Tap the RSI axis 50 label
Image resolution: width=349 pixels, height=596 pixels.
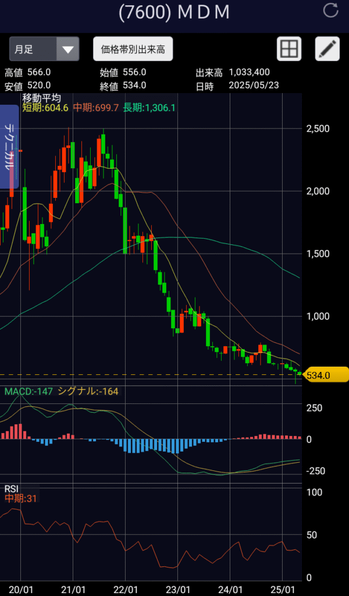point(312,535)
